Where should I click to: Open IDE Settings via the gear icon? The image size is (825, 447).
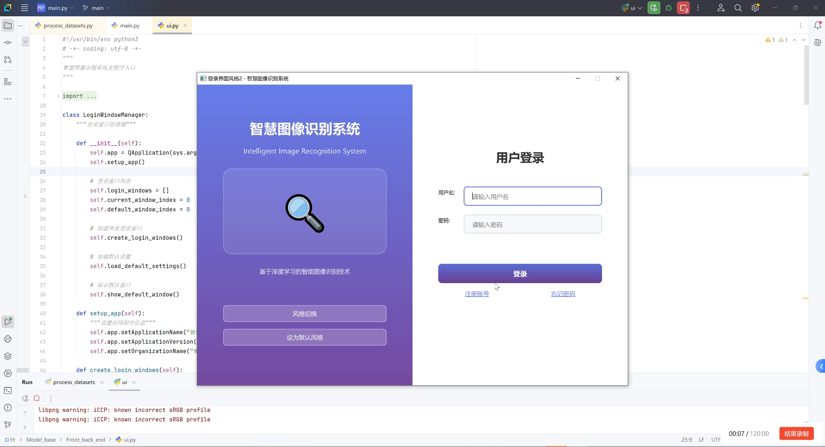tap(755, 8)
